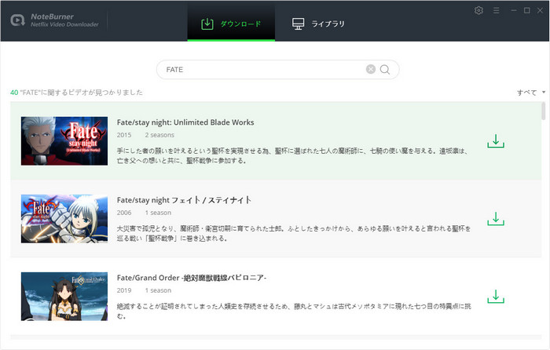Click the NoteBurner logo icon
The height and width of the screenshot is (350, 550).
point(17,20)
